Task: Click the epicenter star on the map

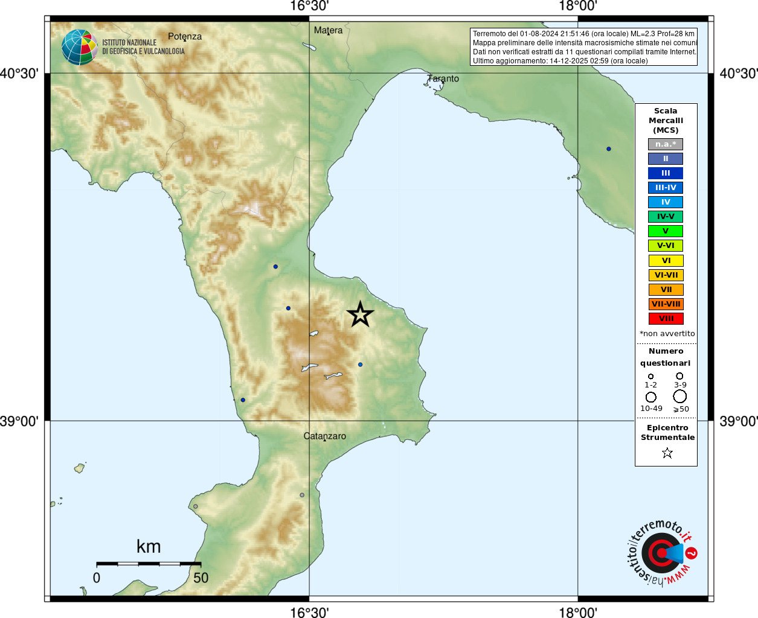Action: 361,314
